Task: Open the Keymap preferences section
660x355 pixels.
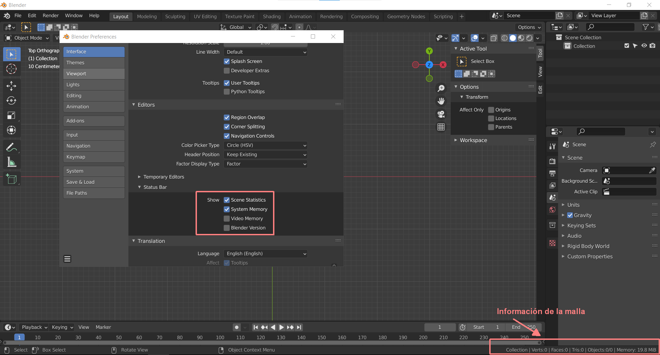Action: click(x=94, y=157)
